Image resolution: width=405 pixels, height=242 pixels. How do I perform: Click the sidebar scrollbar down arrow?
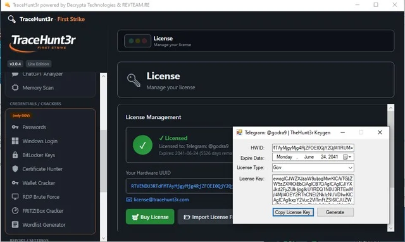point(103,238)
